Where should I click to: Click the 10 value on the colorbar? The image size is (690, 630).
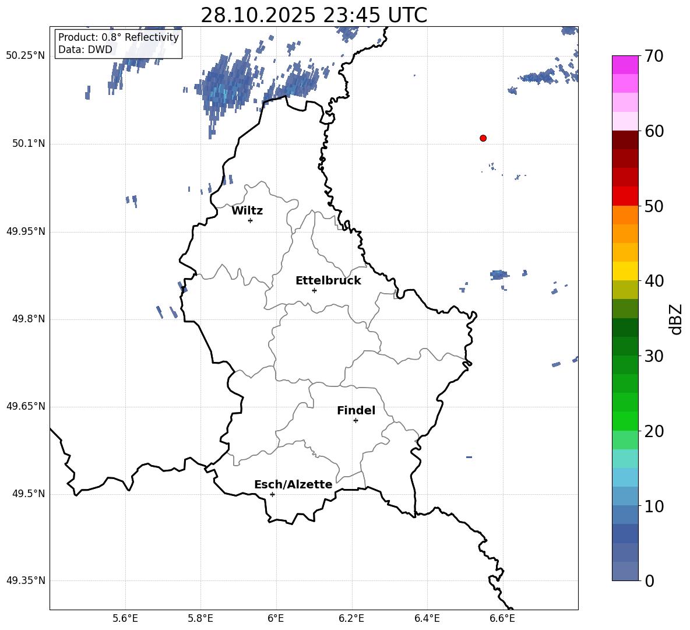[x=653, y=506]
